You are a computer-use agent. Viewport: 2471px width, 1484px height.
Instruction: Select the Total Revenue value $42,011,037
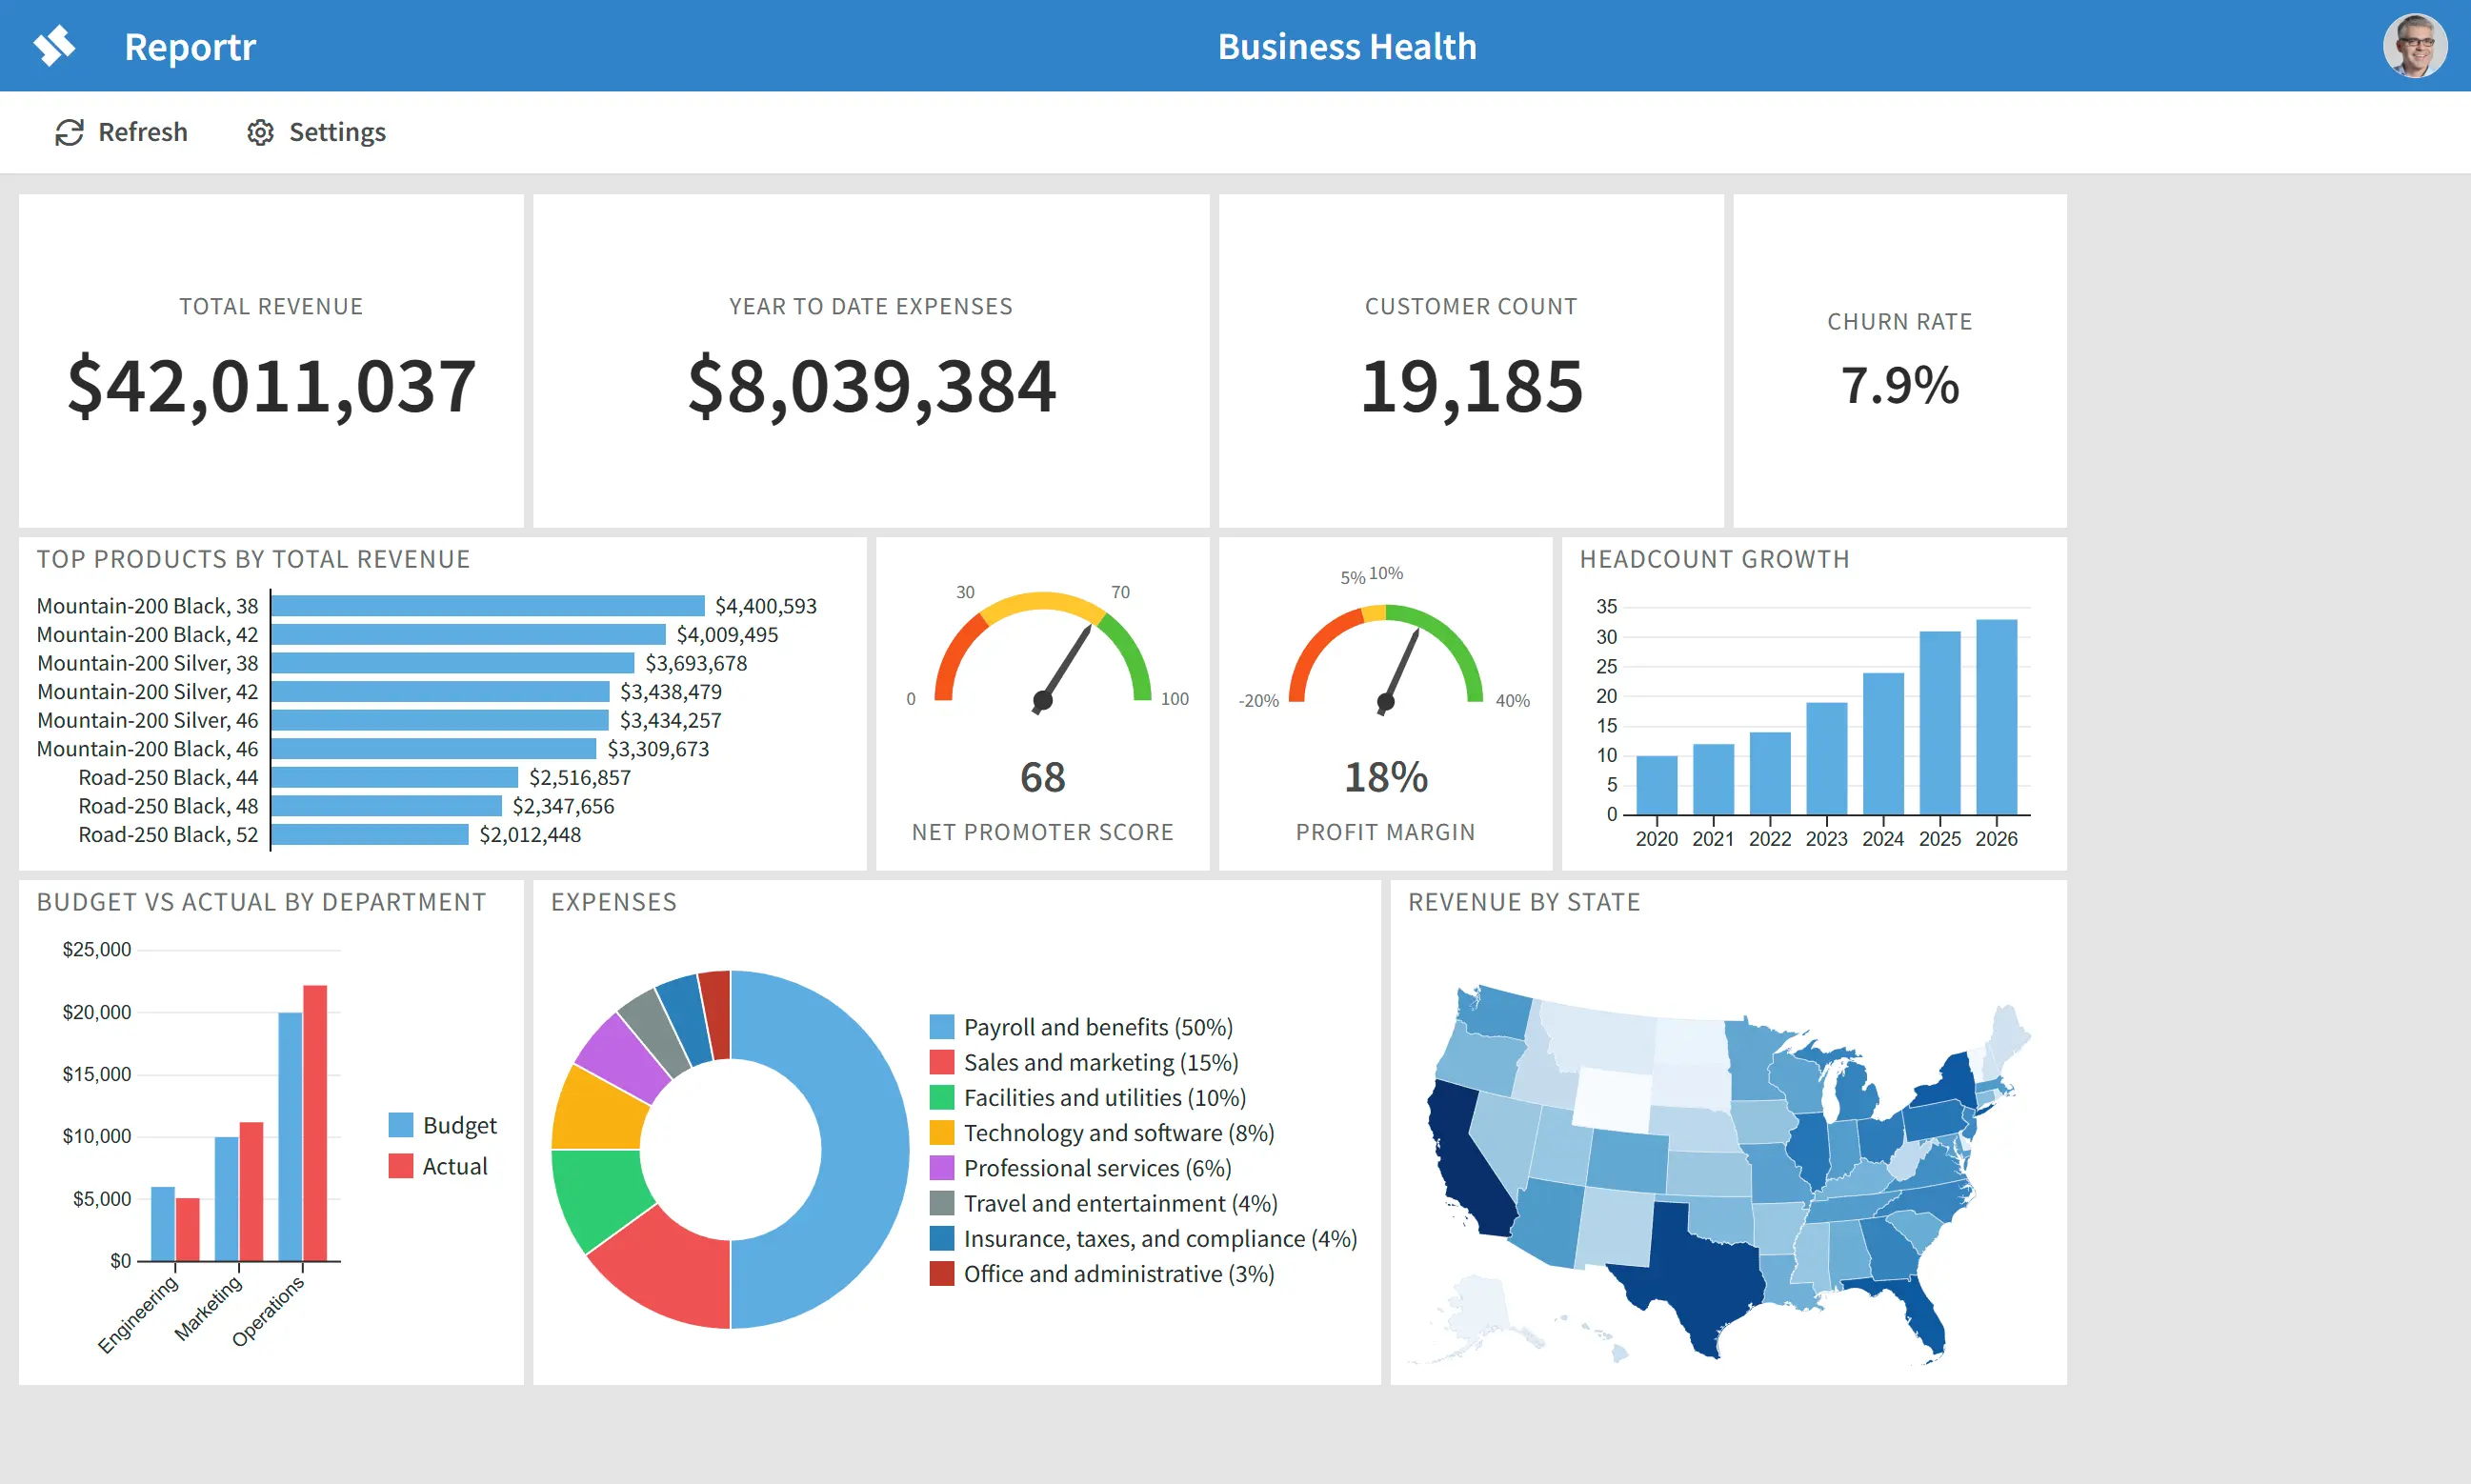[x=271, y=385]
